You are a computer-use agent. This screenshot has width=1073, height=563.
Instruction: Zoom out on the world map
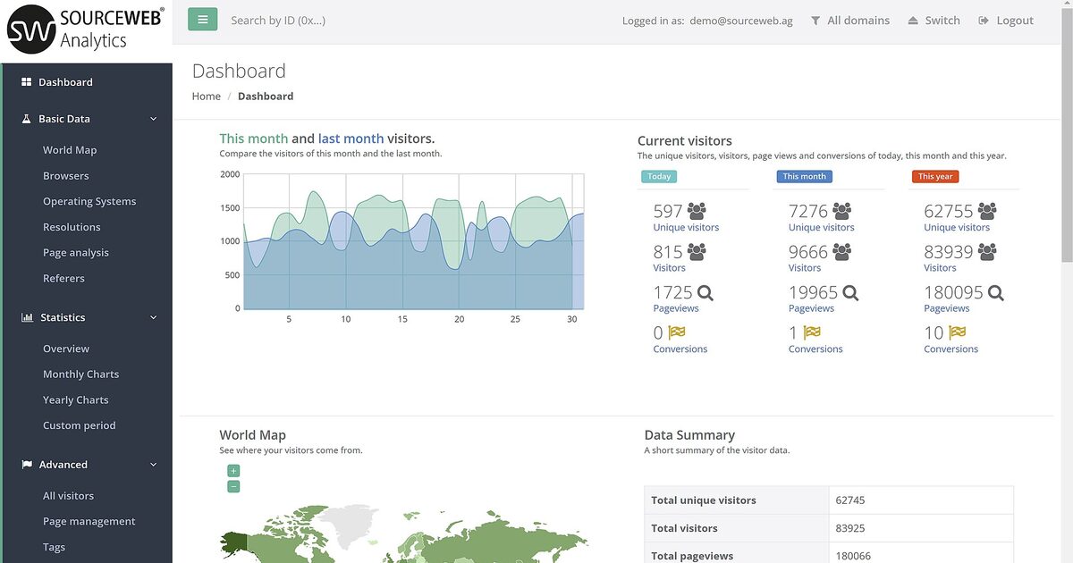click(233, 487)
